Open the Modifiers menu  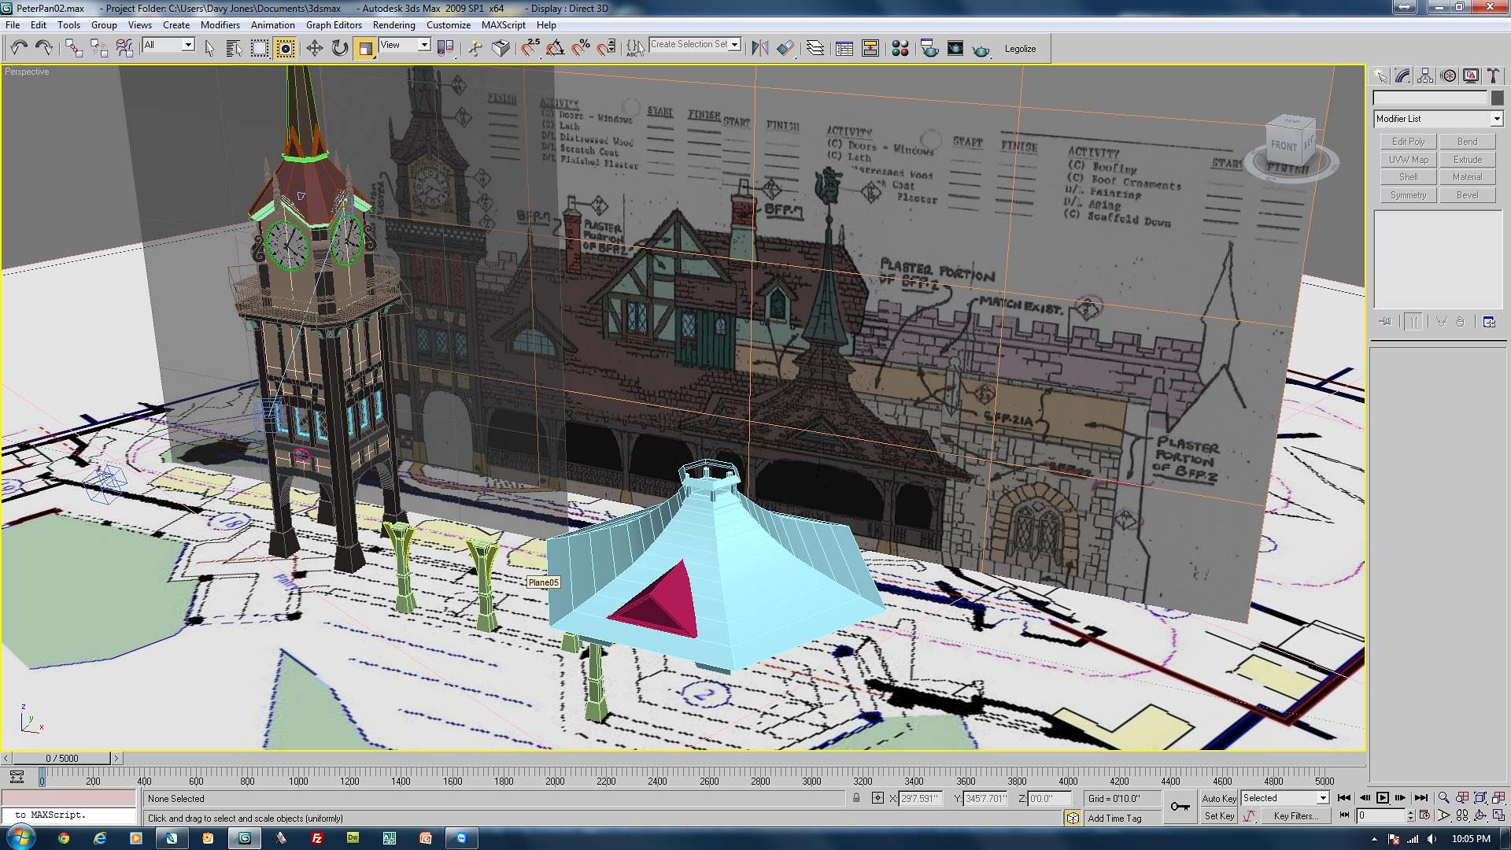click(x=220, y=24)
